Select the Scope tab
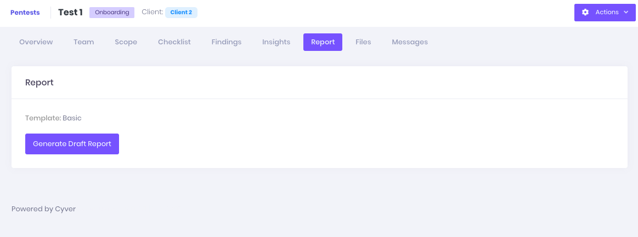 pyautogui.click(x=126, y=42)
